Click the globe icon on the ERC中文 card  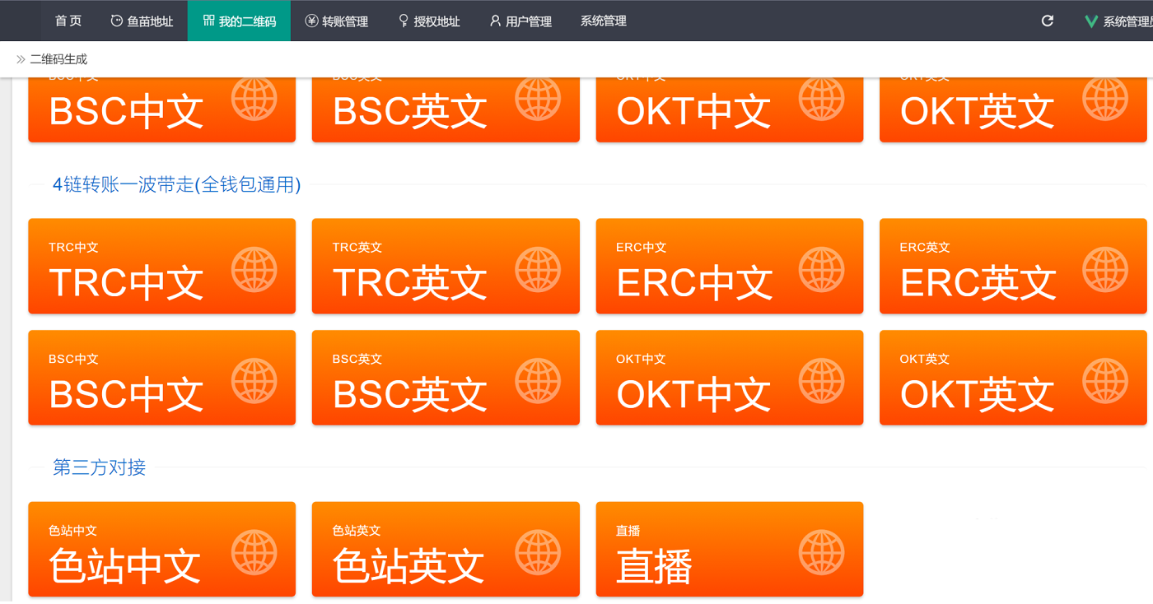[821, 269]
